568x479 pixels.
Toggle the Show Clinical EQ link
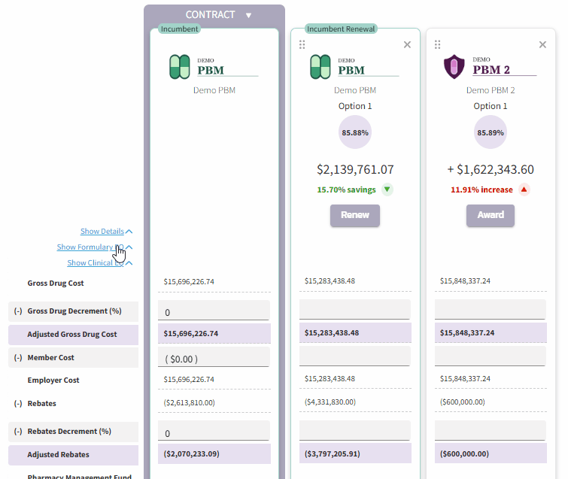(x=99, y=263)
